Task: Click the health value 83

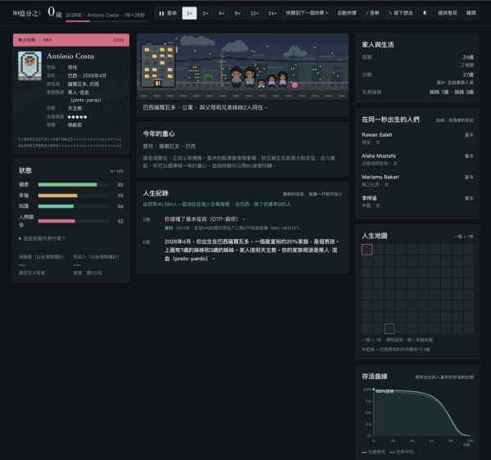Action: (120, 185)
